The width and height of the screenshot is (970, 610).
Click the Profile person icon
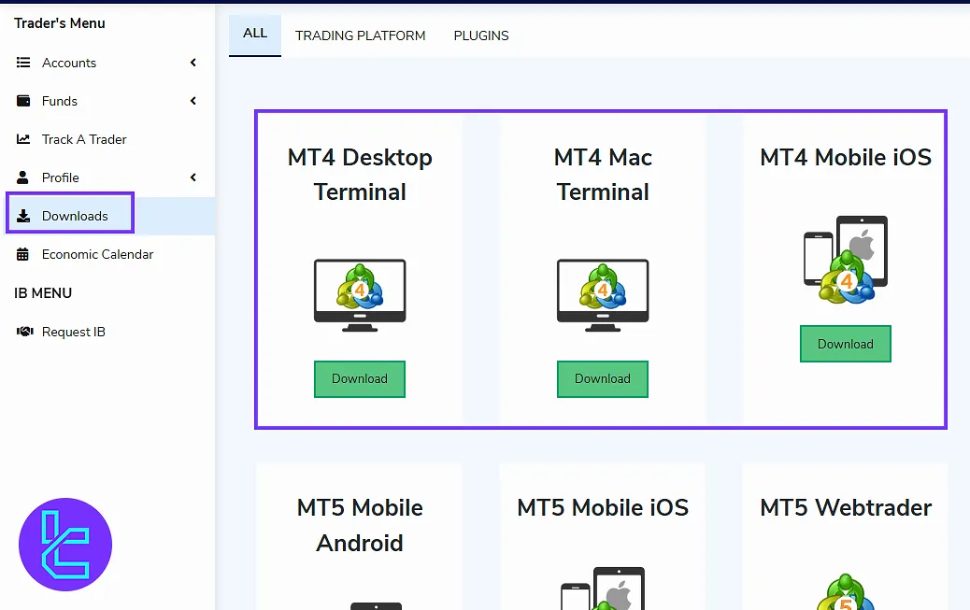(x=22, y=177)
